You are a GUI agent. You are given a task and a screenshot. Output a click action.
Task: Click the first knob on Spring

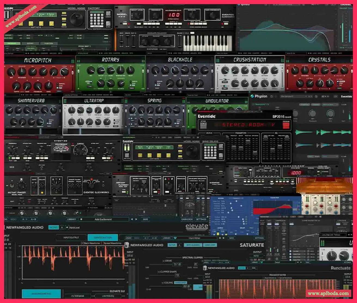(132, 110)
